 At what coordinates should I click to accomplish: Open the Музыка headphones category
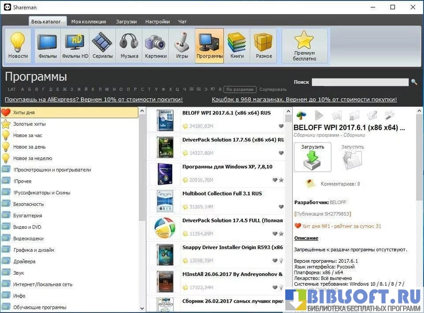click(x=129, y=45)
